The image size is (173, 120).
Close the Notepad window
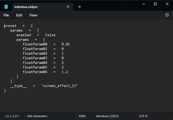[167, 4]
